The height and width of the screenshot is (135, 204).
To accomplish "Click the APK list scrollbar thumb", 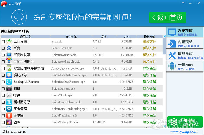I will click(164, 46).
